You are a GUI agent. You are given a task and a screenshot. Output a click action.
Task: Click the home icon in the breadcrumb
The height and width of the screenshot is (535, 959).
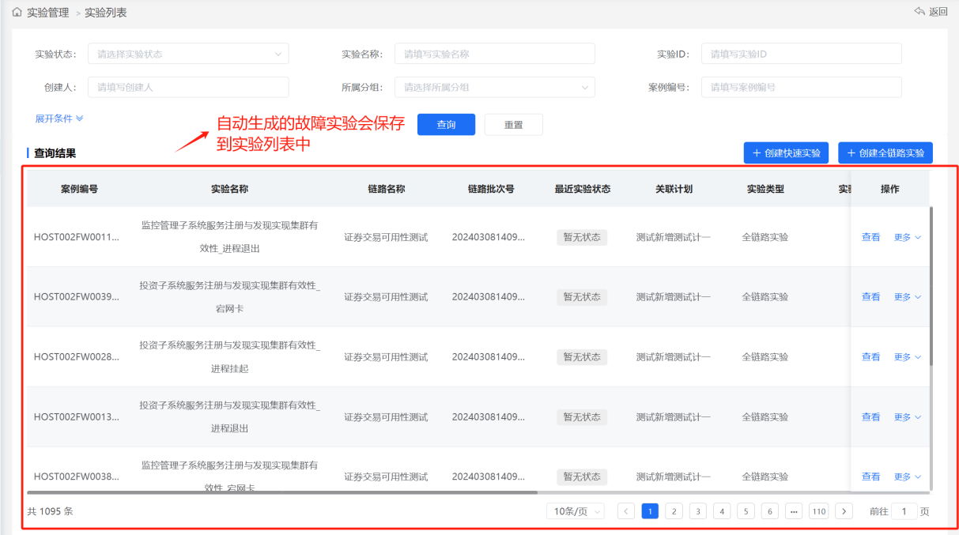coord(17,12)
